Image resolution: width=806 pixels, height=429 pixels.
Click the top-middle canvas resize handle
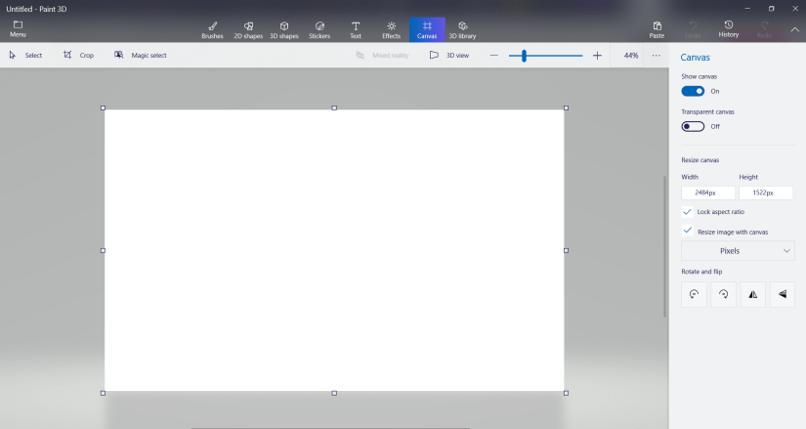coord(334,108)
